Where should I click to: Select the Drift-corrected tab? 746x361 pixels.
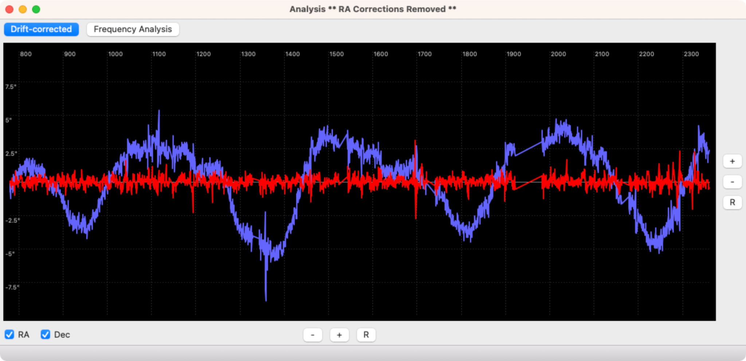pyautogui.click(x=41, y=29)
